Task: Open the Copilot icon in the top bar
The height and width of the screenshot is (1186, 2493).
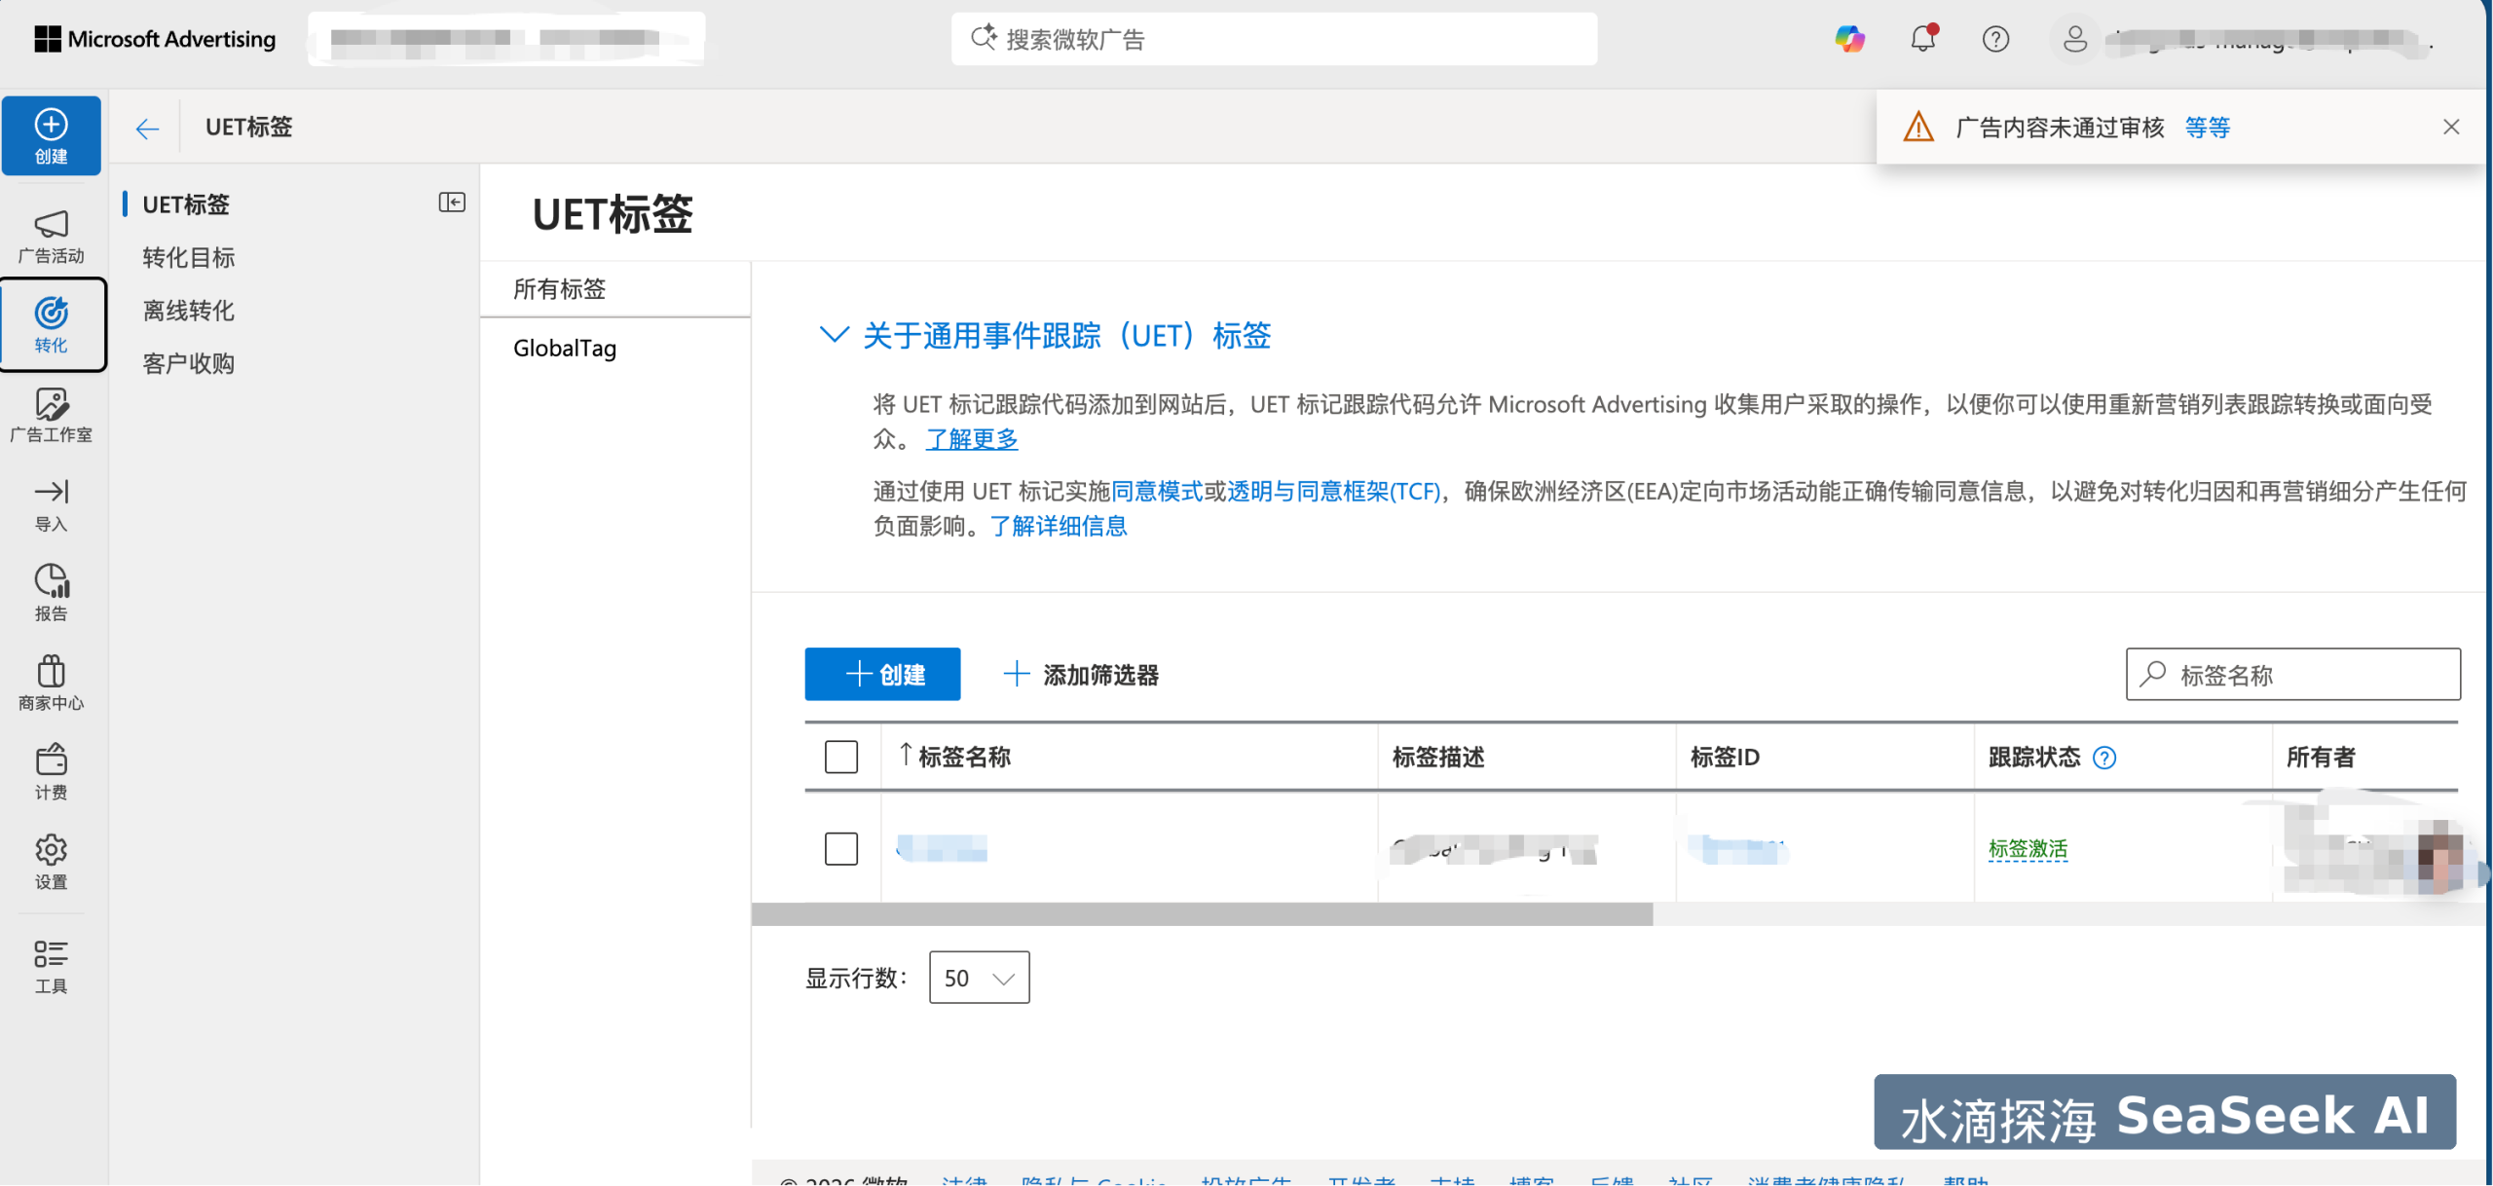Action: click(1848, 39)
